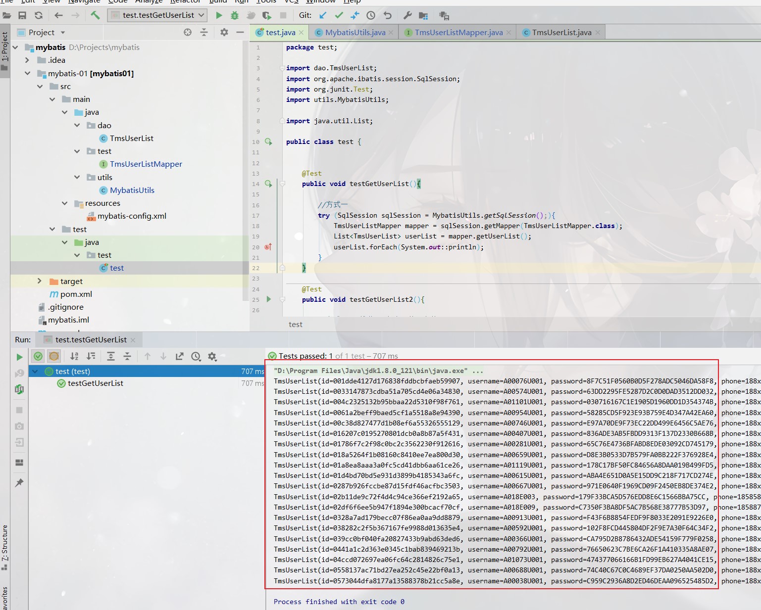Viewport: 761px width, 610px height.
Task: Navigate forward with the right arrow
Action: (x=75, y=15)
